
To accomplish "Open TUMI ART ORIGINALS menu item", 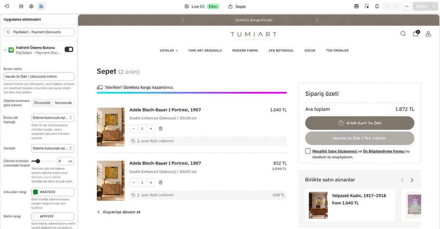I will (205, 50).
